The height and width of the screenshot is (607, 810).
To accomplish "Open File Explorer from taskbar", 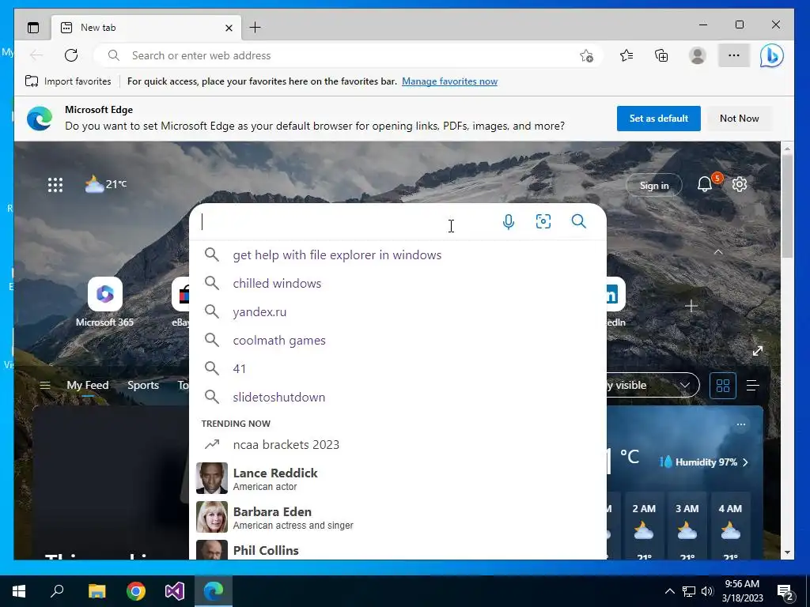I will coord(97,591).
